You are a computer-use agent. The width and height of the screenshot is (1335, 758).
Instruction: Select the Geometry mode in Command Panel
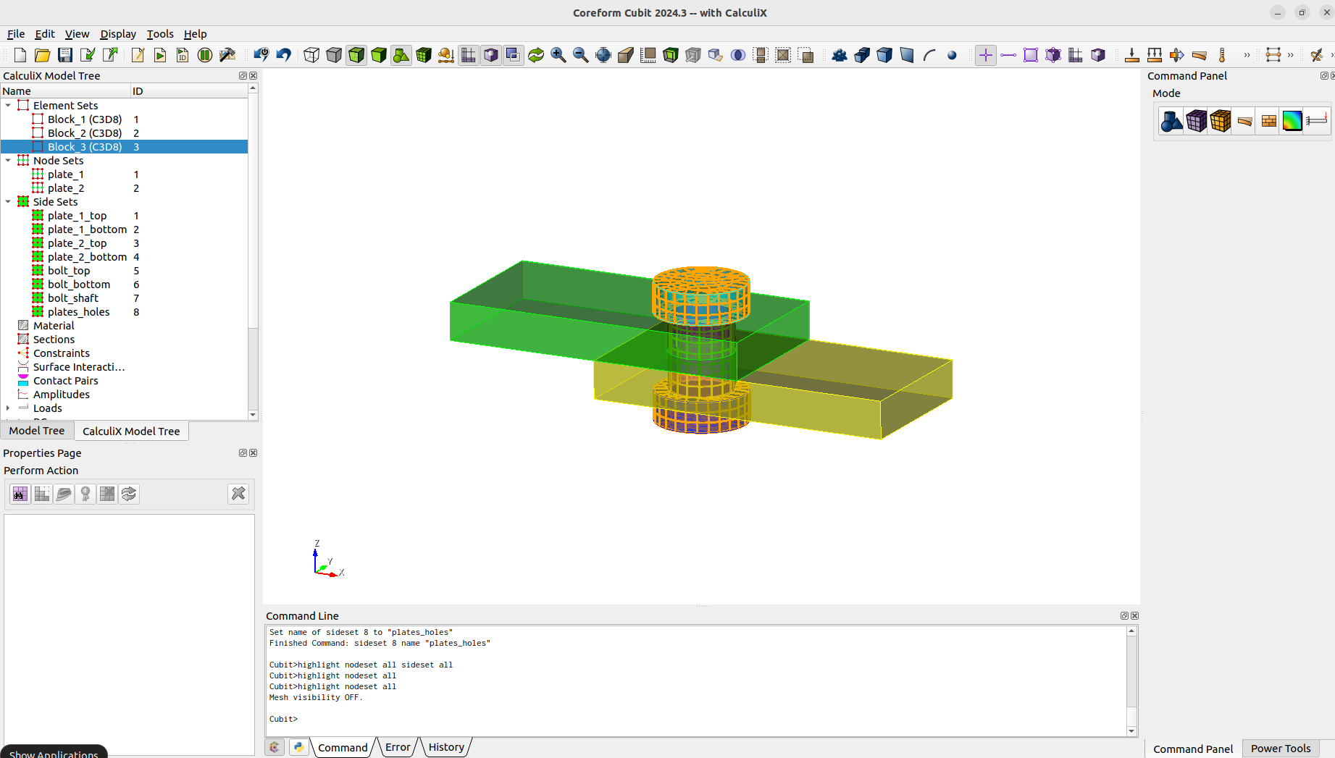(x=1171, y=121)
